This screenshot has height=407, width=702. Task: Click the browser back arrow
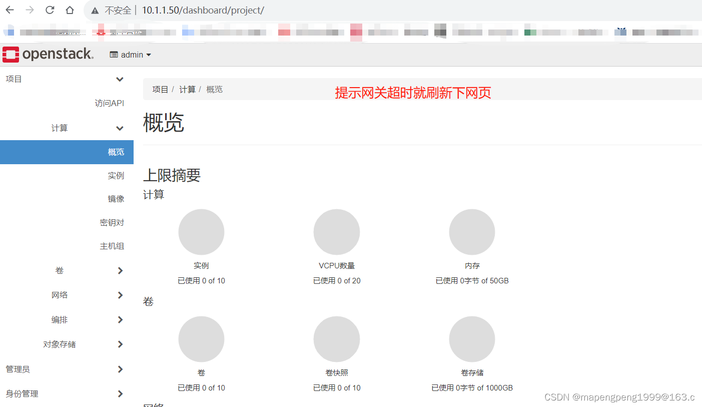[10, 10]
